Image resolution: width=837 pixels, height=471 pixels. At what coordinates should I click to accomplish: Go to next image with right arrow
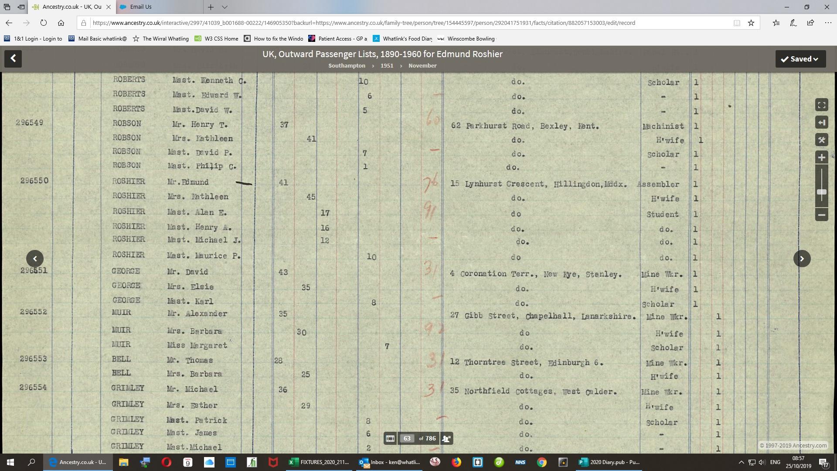(802, 259)
